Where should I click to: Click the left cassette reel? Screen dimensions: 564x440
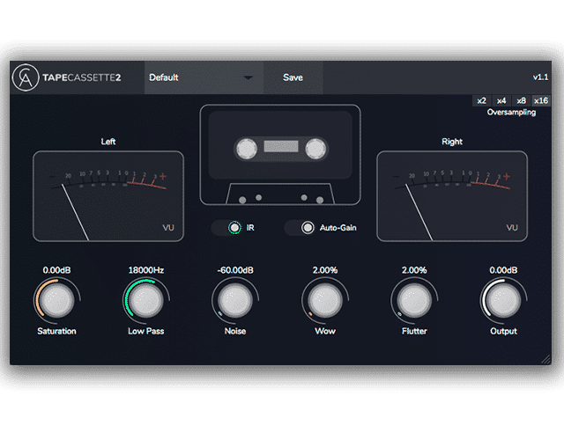click(247, 149)
